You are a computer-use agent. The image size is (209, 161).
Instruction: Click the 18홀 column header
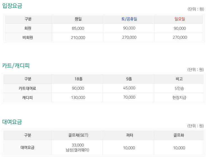point(79,79)
